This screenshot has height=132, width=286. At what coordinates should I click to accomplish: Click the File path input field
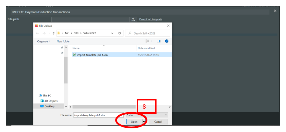coord(90,19)
